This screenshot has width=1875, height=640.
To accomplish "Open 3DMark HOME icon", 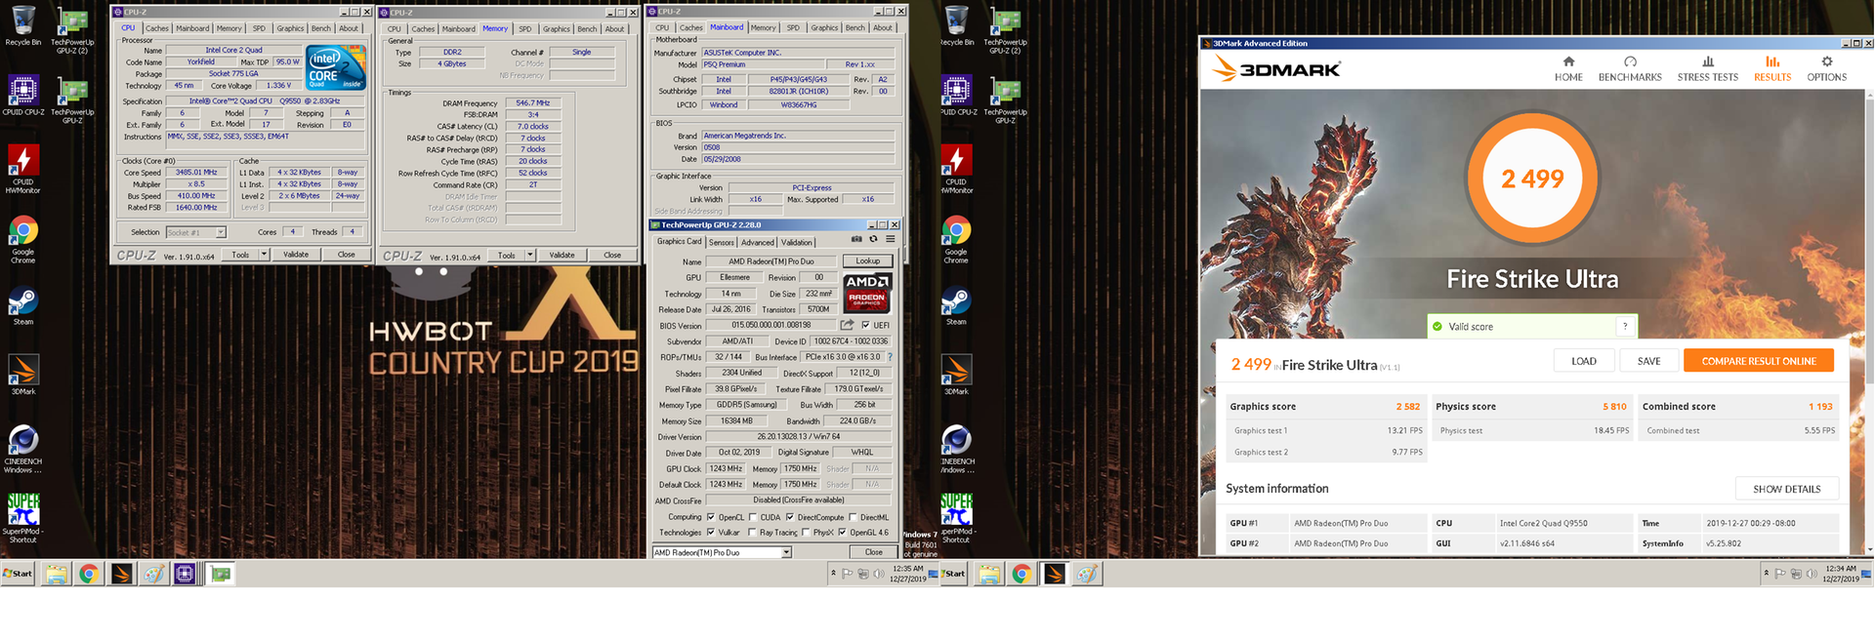I will click(x=1568, y=61).
